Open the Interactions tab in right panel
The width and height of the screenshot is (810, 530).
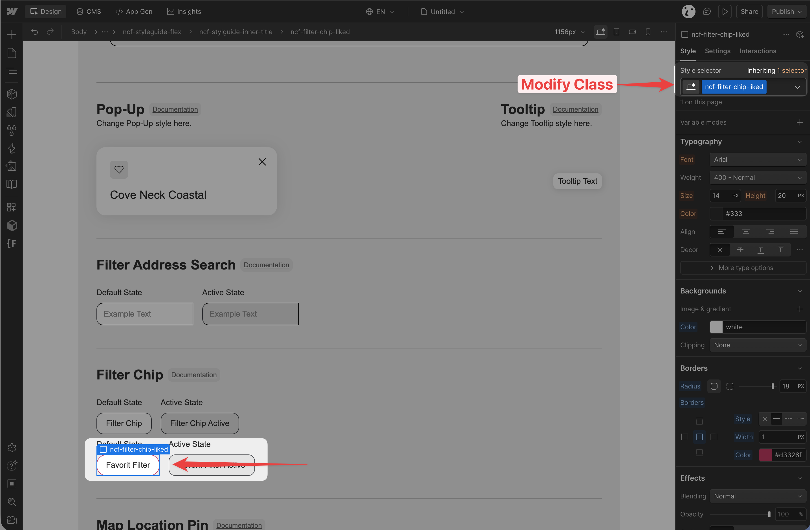758,51
